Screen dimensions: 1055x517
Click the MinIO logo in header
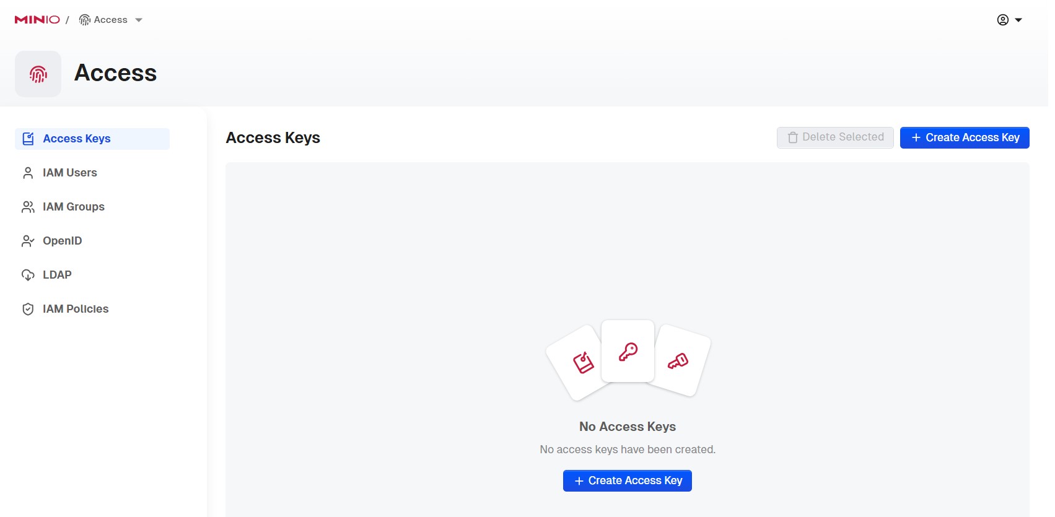tap(37, 20)
